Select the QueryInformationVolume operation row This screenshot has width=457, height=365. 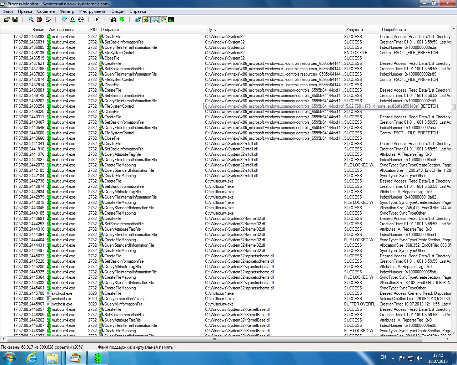point(225,299)
